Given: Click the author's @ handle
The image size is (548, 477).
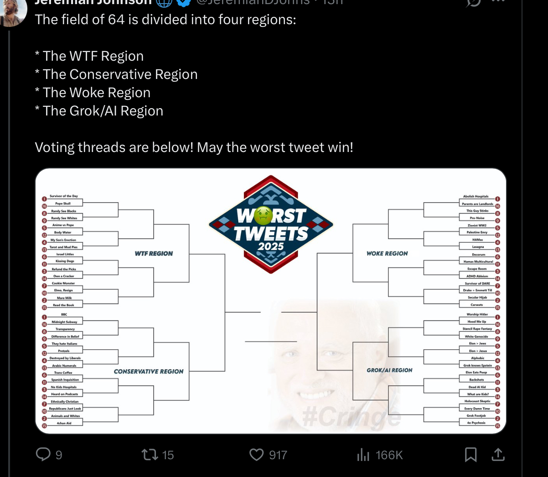Looking at the screenshot, I should point(253,2).
